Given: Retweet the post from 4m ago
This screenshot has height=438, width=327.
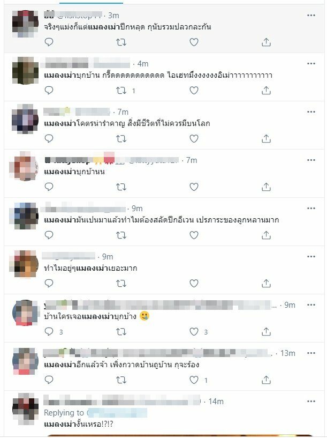Looking at the screenshot, I should click(121, 91).
